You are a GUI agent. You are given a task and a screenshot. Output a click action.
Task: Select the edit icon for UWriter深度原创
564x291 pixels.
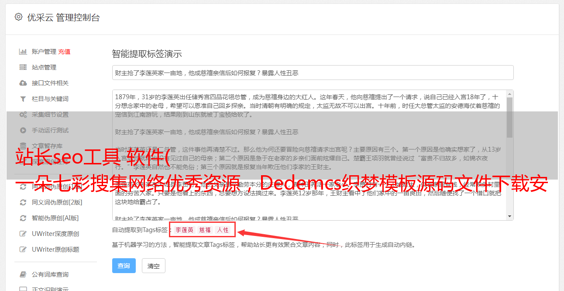point(23,234)
